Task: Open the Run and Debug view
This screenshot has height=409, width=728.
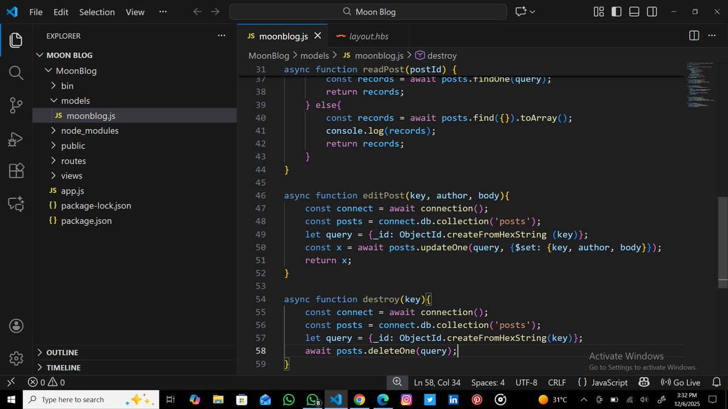Action: [16, 139]
